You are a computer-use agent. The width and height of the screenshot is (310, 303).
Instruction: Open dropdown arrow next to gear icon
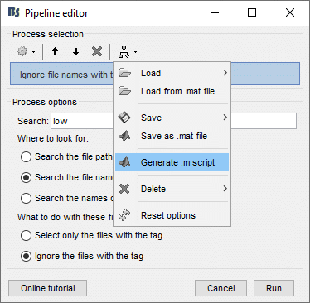[33, 51]
